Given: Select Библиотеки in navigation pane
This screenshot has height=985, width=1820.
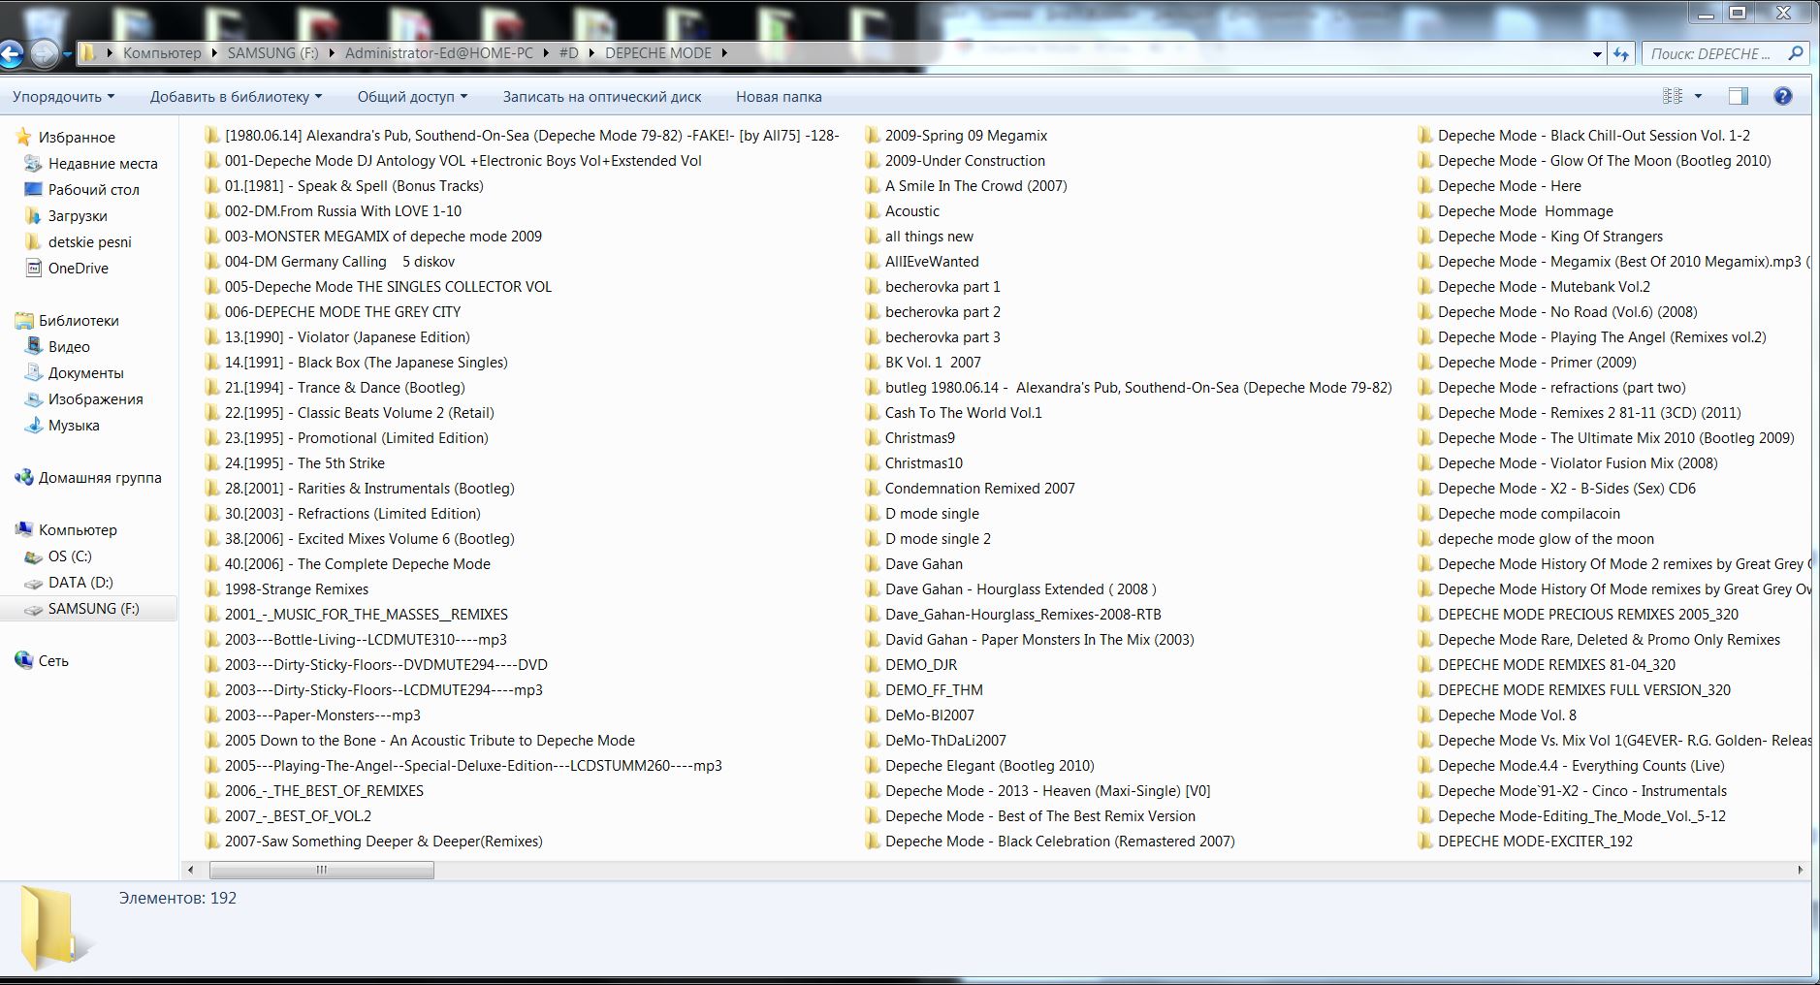Looking at the screenshot, I should point(79,321).
